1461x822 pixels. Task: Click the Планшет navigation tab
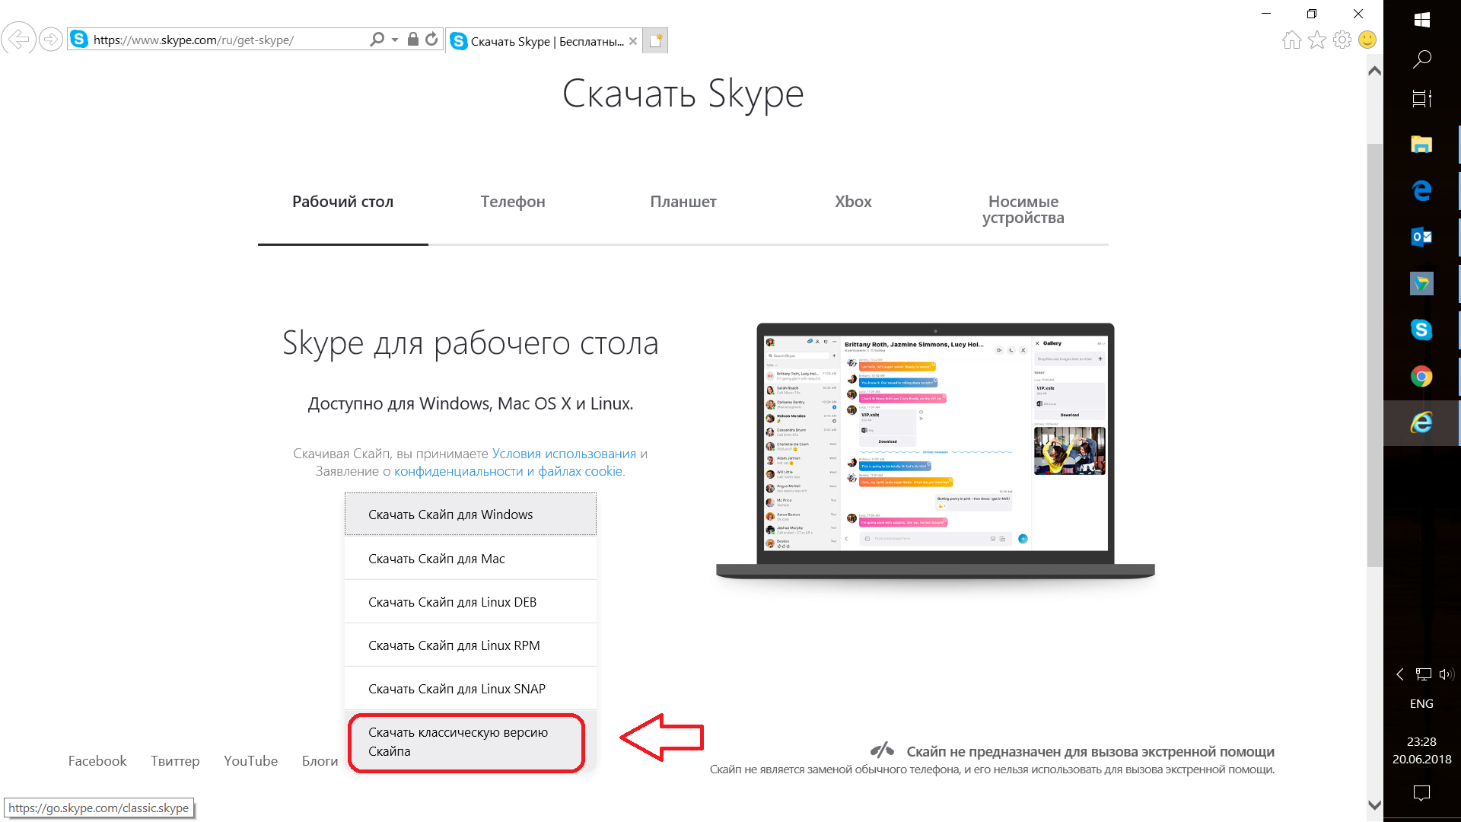click(683, 201)
